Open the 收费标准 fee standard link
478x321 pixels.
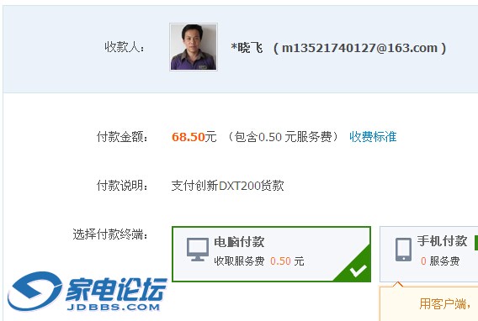coord(373,137)
